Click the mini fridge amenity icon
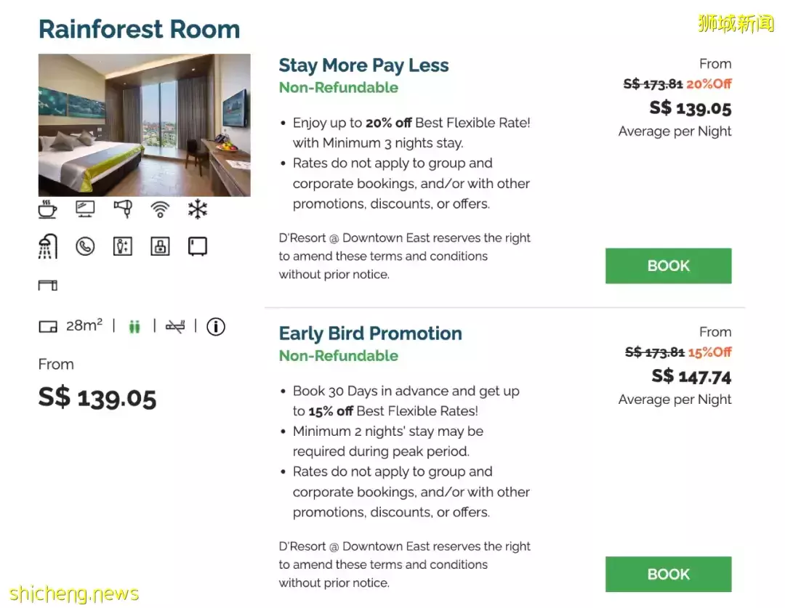 pos(198,247)
